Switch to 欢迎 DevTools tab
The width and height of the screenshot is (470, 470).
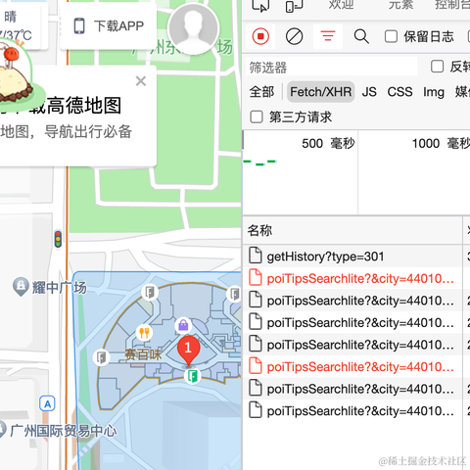(x=341, y=5)
